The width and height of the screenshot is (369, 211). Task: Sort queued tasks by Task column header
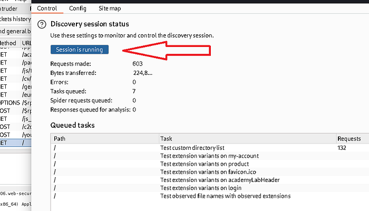(248, 138)
